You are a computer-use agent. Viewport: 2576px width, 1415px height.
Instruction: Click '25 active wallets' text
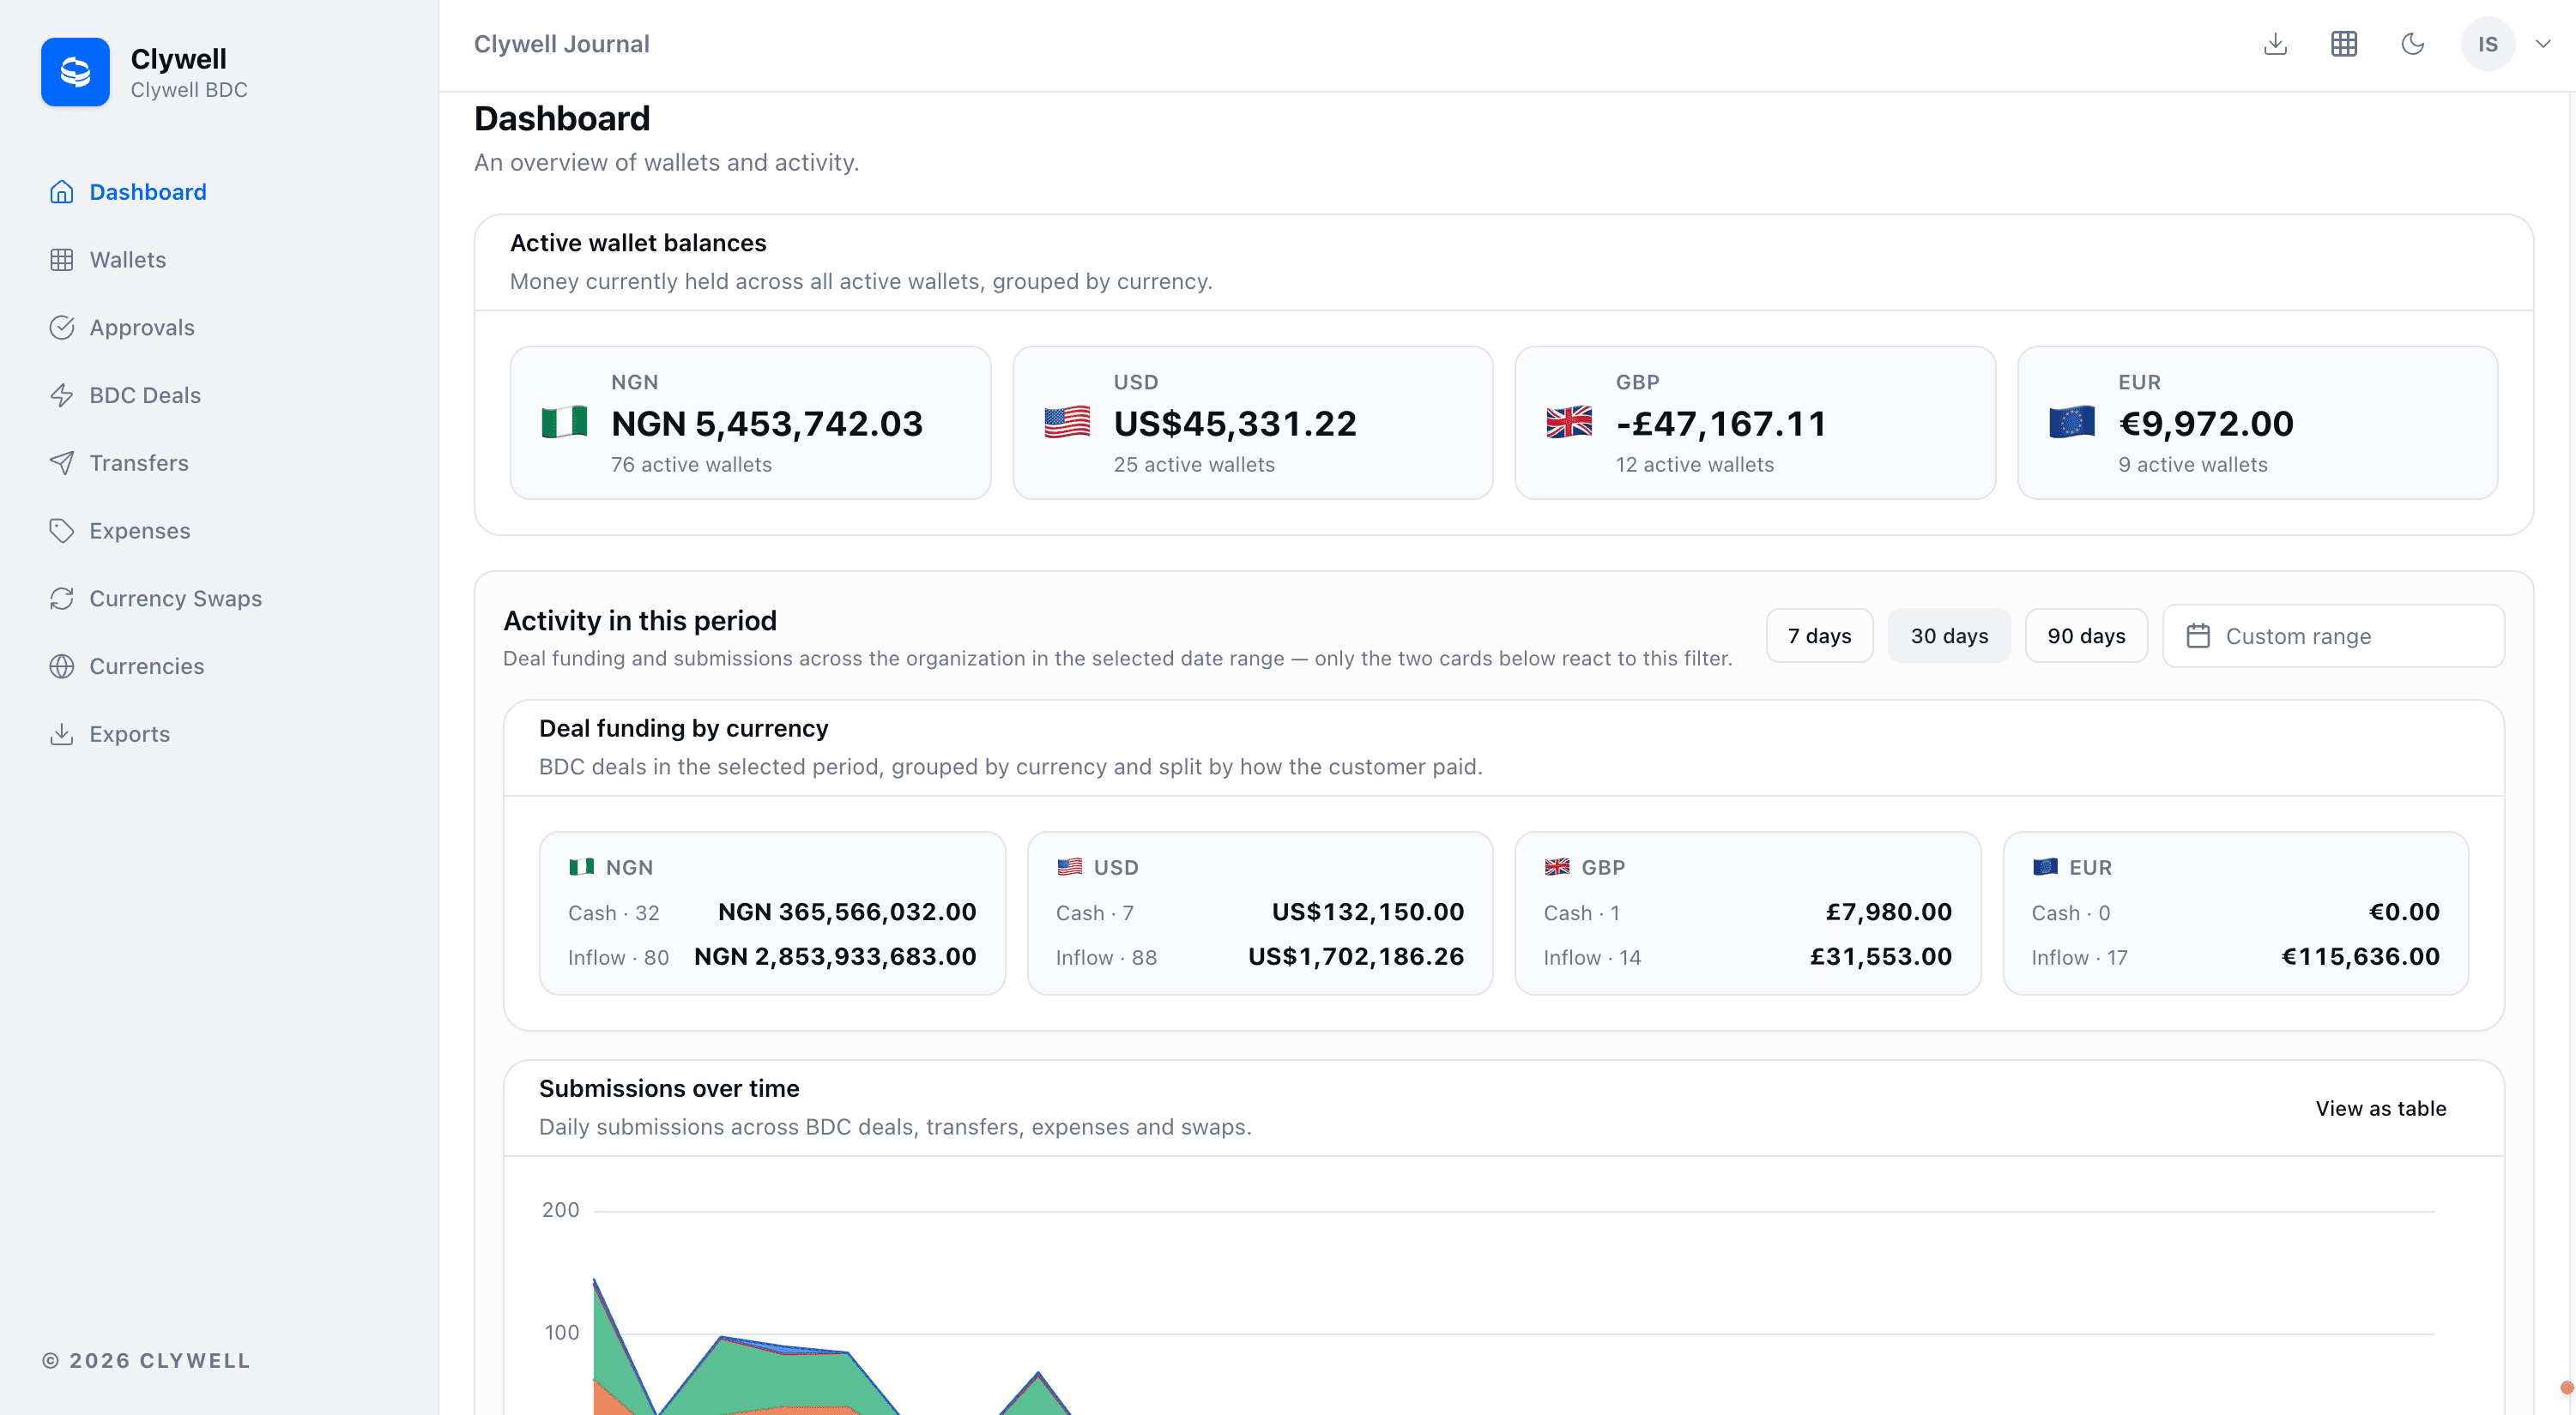pos(1194,465)
